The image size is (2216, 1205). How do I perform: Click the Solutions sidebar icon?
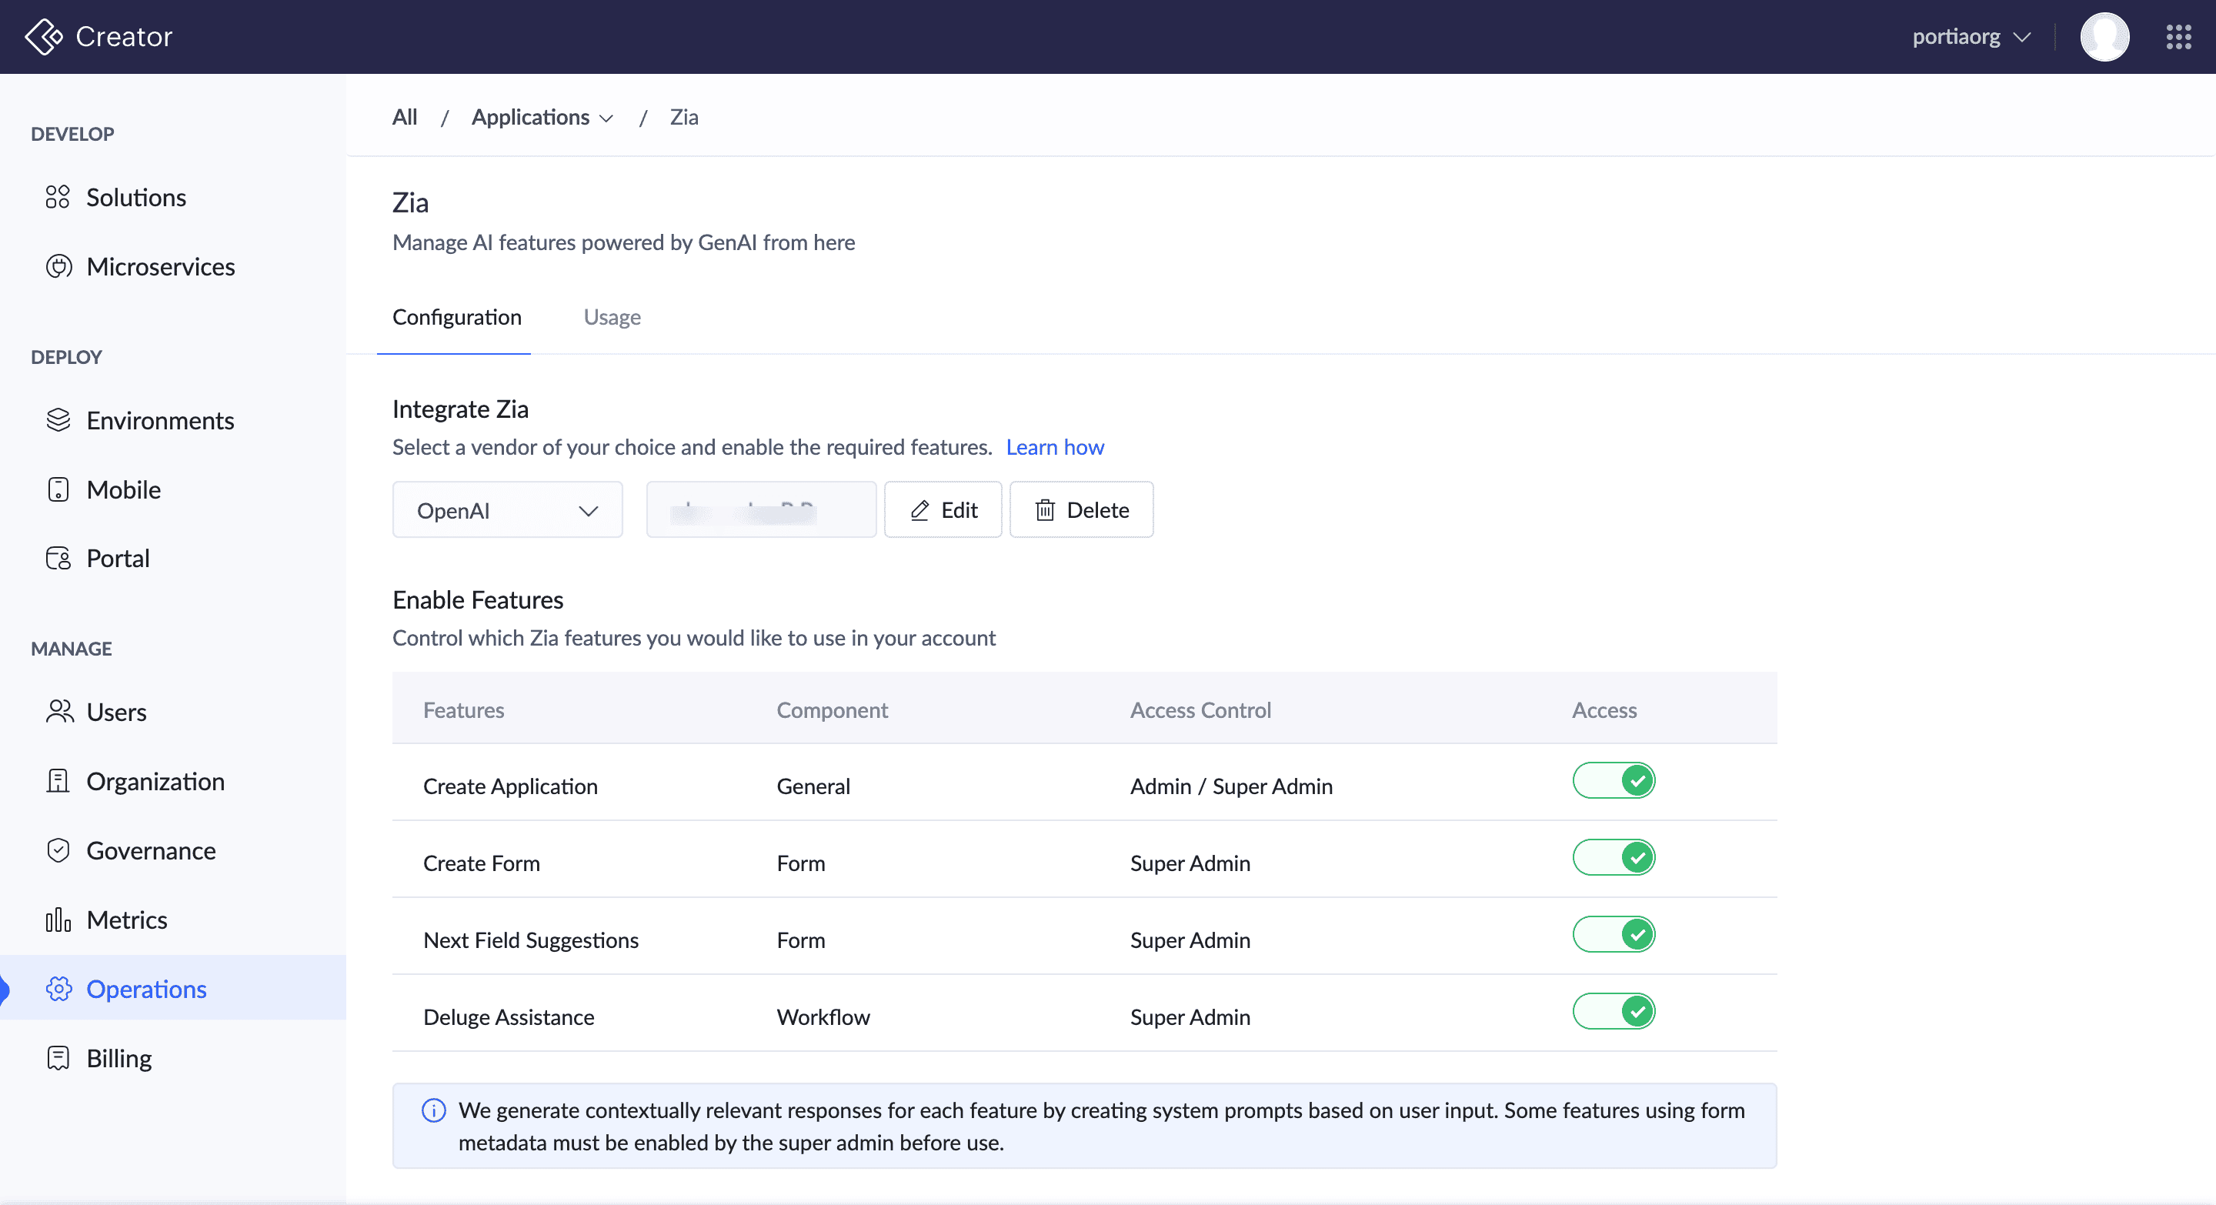[58, 197]
